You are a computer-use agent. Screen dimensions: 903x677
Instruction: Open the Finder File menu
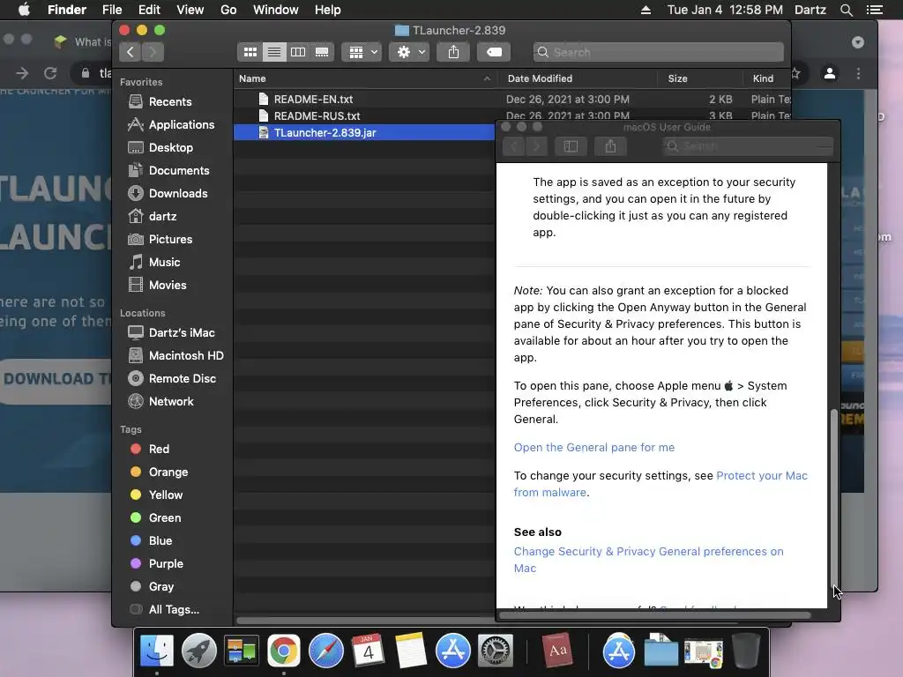tap(112, 10)
